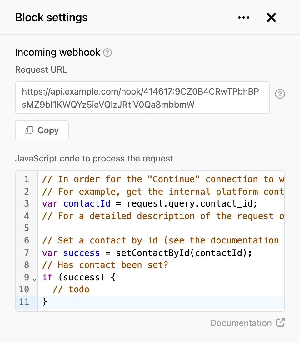This screenshot has height=343, width=300.
Task: Click line 4 comment 'For a detailed description'
Action: click(x=163, y=216)
